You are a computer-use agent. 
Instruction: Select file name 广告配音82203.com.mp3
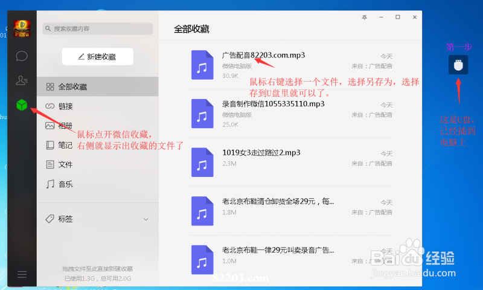(x=263, y=55)
